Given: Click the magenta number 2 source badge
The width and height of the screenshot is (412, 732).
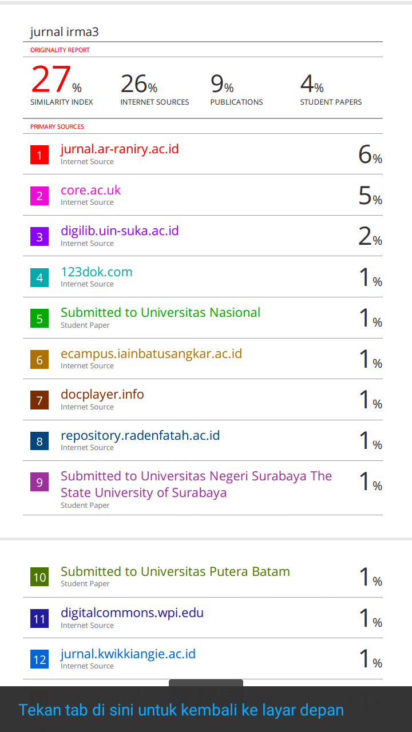Looking at the screenshot, I should (x=39, y=196).
